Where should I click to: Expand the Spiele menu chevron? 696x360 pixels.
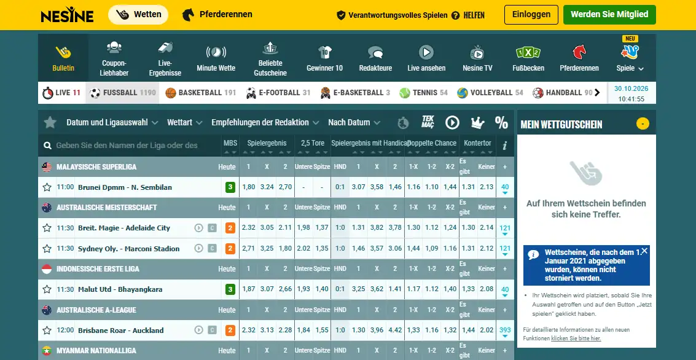[641, 69]
